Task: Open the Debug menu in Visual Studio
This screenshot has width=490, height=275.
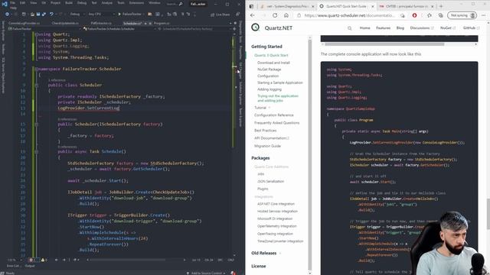Action: [82, 2]
